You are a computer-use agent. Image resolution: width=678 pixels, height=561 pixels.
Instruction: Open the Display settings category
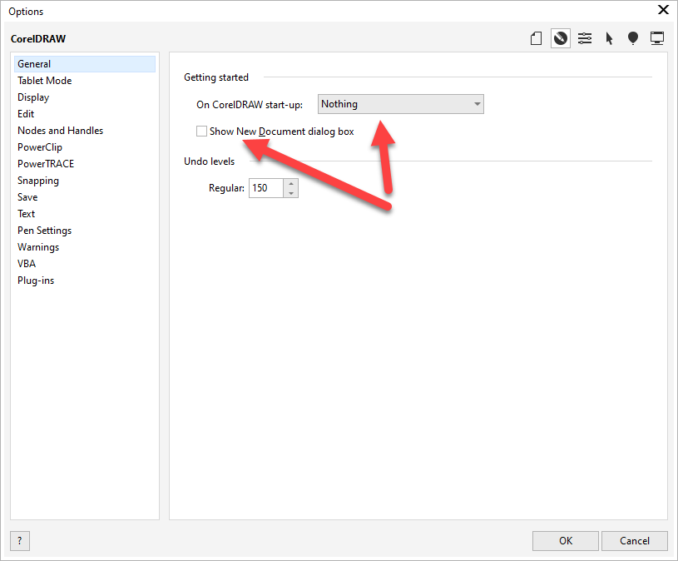pos(85,97)
